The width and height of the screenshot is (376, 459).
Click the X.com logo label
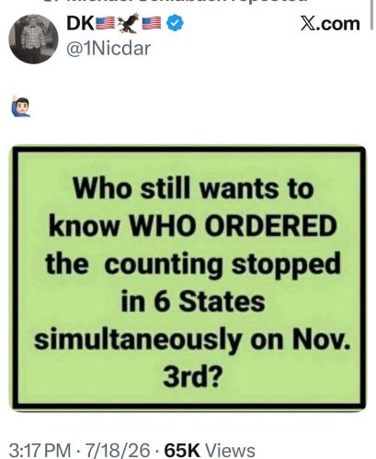coord(330,24)
